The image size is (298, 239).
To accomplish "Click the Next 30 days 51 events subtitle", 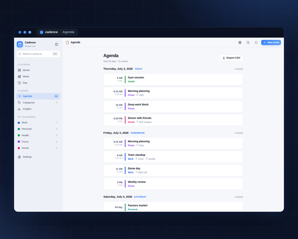I will (x=115, y=61).
